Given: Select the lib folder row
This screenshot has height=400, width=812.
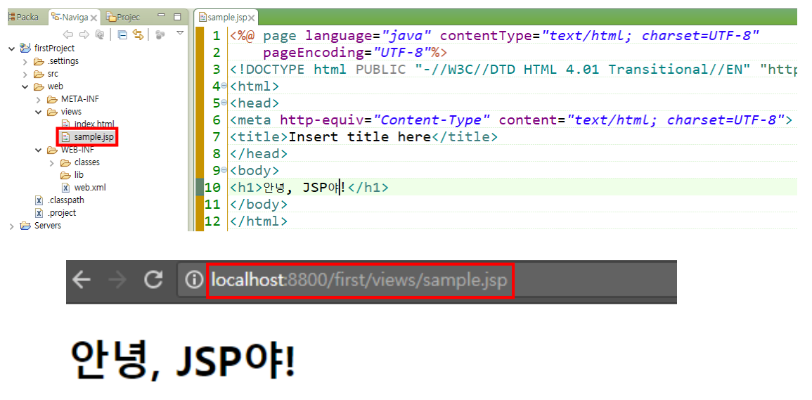Looking at the screenshot, I should (x=79, y=175).
